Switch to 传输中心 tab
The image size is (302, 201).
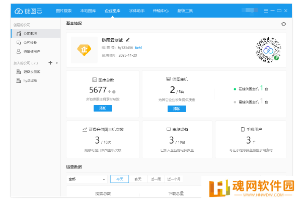click(x=161, y=11)
